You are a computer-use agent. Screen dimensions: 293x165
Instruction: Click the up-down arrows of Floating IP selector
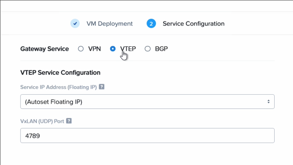[x=269, y=102]
